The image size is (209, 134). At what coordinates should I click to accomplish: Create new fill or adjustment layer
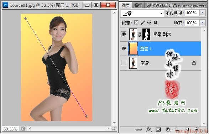[x=168, y=129]
